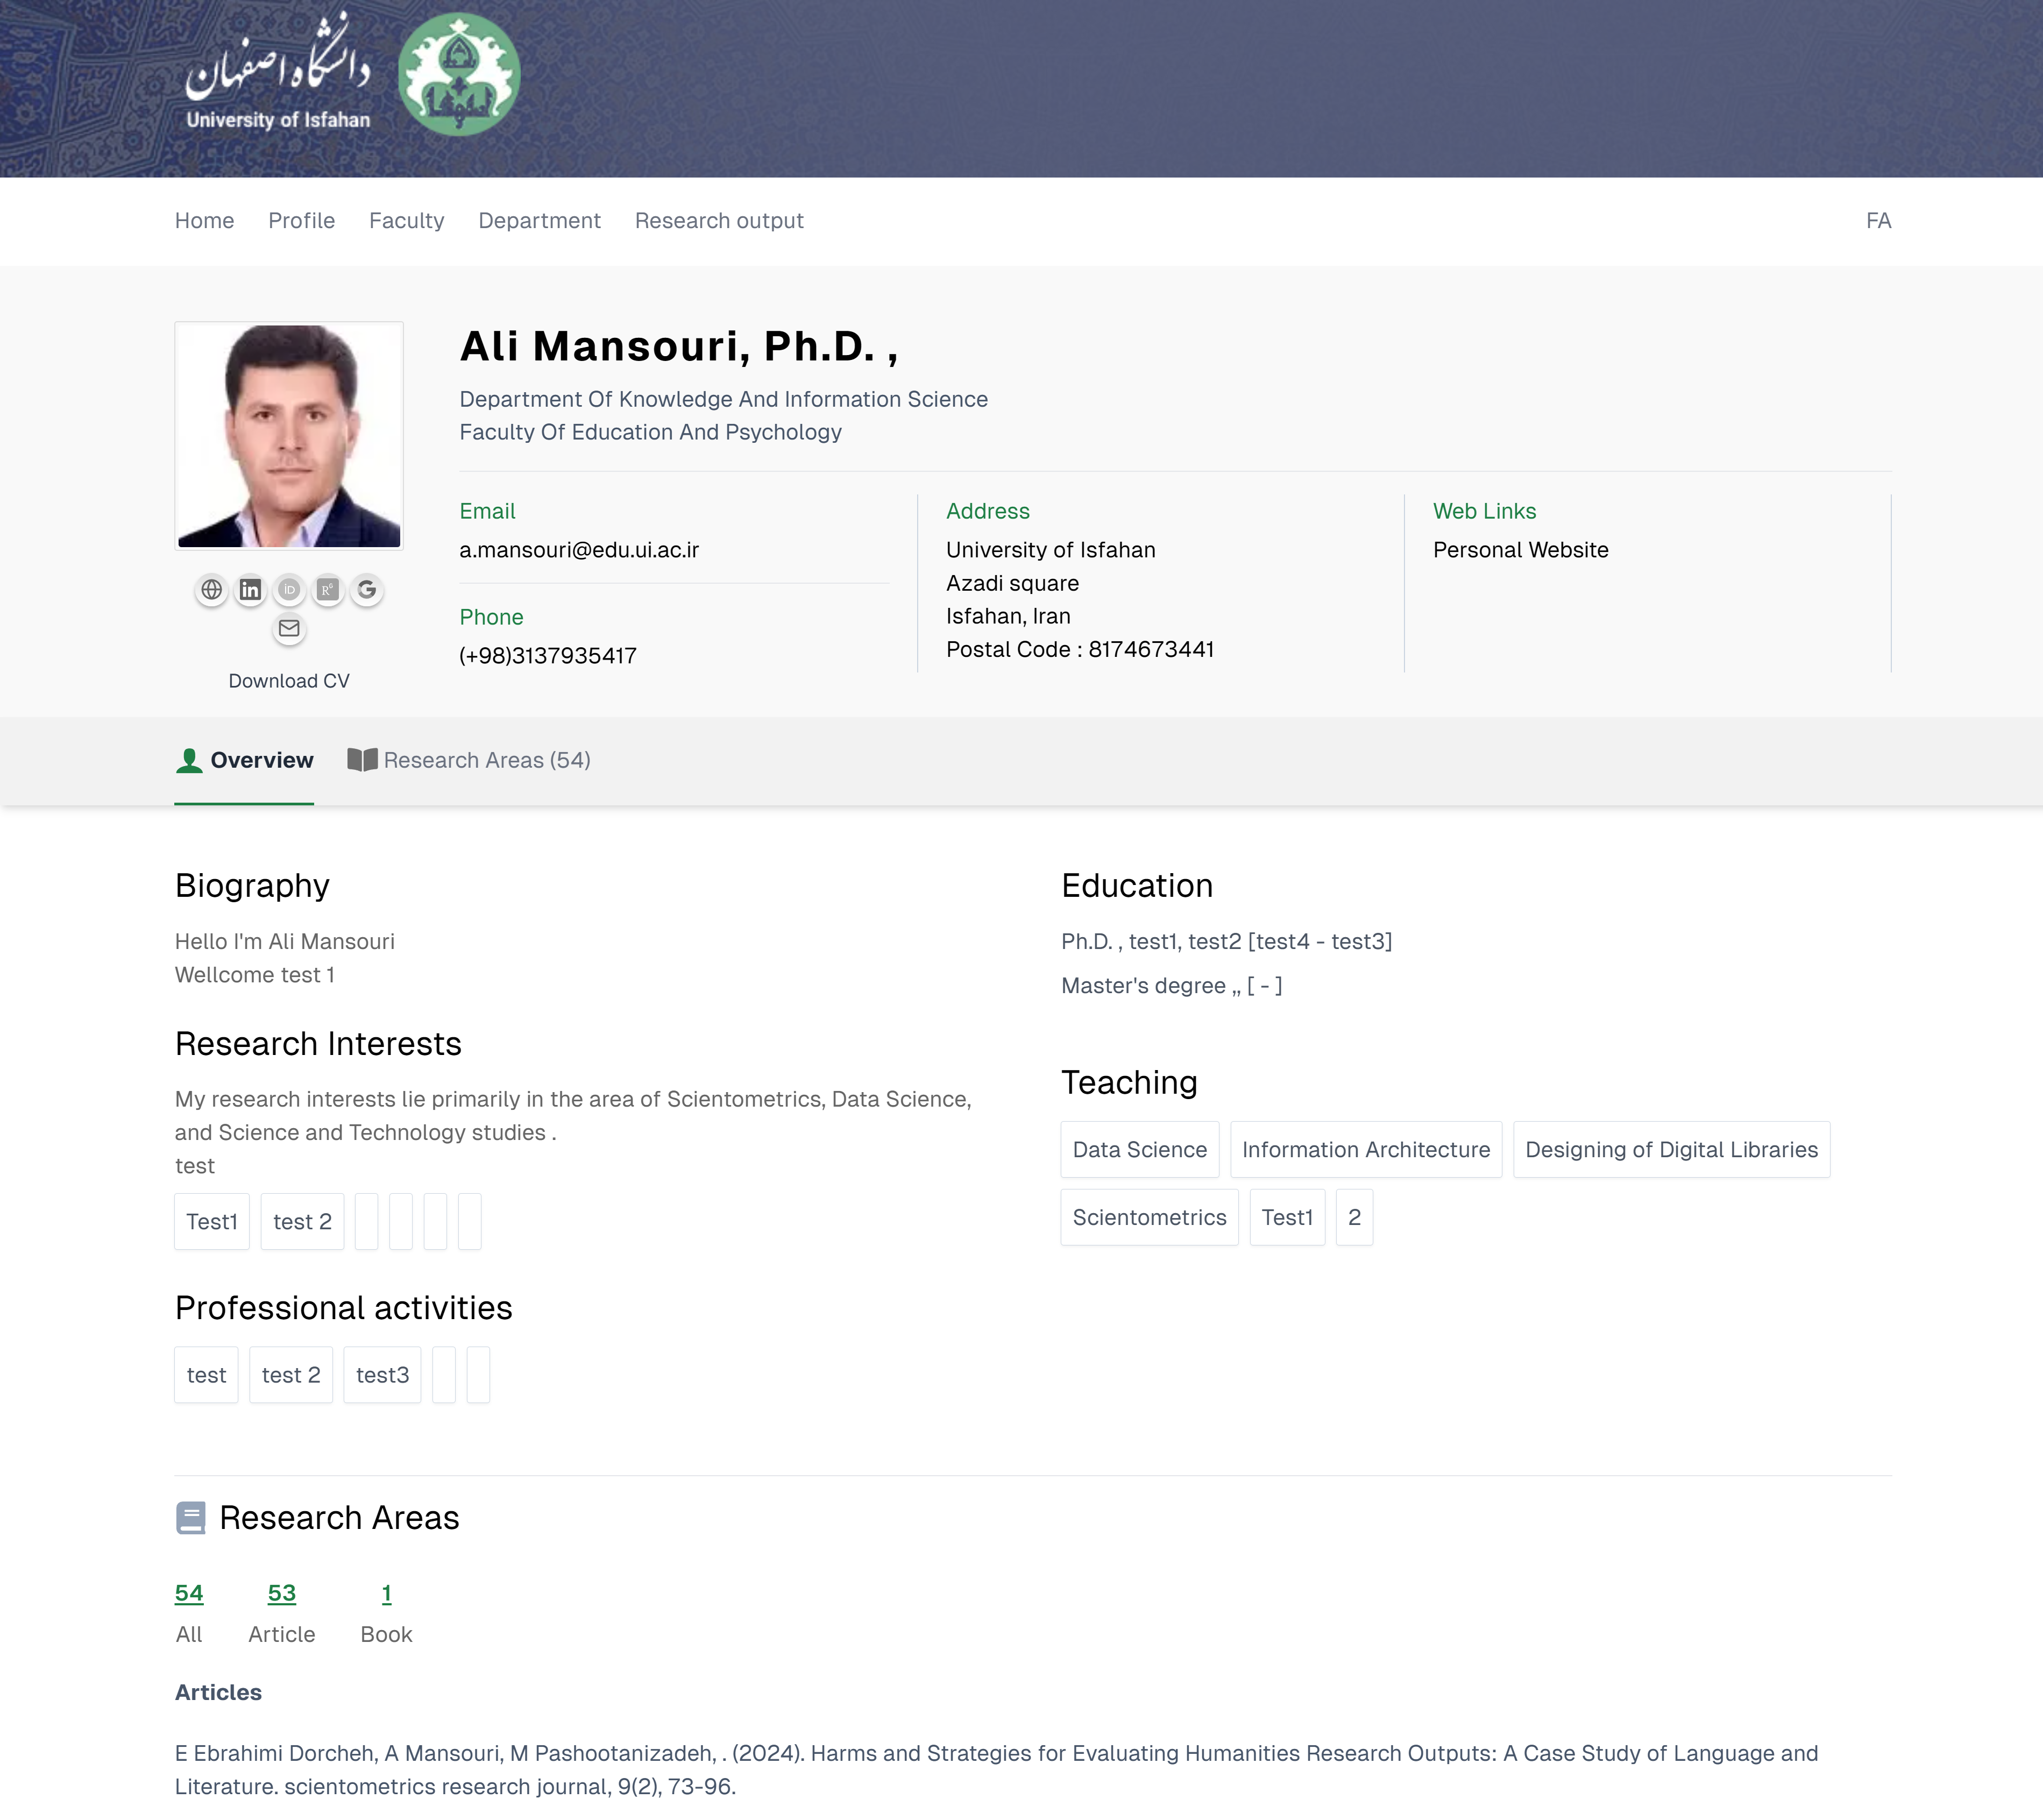Click the Ali Mansouri profile photo

pos(289,436)
